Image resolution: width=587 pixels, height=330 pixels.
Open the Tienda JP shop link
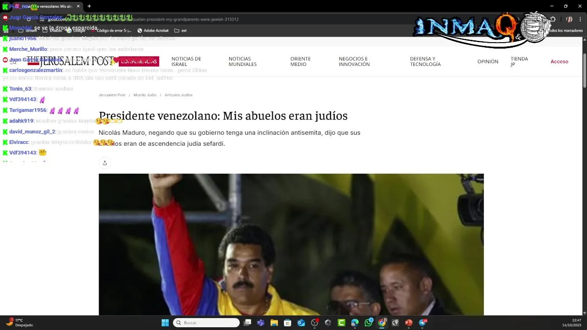tap(519, 61)
